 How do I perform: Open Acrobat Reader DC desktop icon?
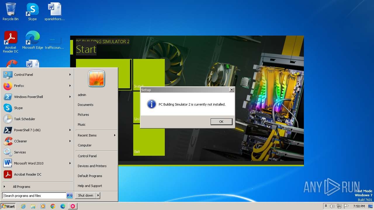click(x=11, y=42)
